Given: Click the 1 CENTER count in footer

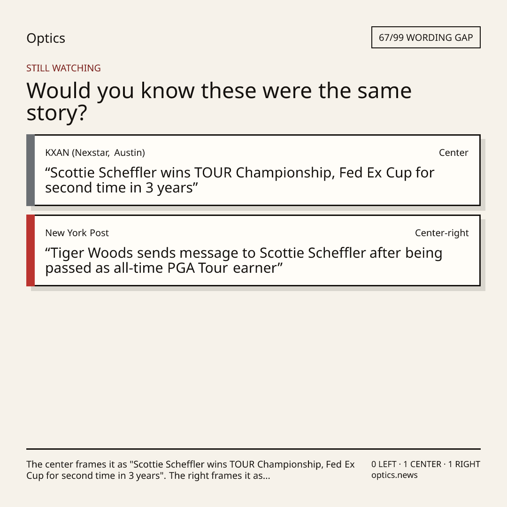Looking at the screenshot, I should 422,464.
